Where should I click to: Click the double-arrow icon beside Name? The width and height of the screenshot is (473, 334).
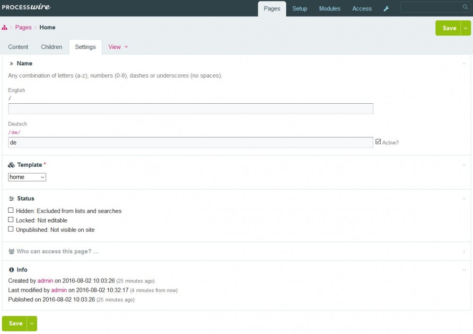tap(11, 63)
